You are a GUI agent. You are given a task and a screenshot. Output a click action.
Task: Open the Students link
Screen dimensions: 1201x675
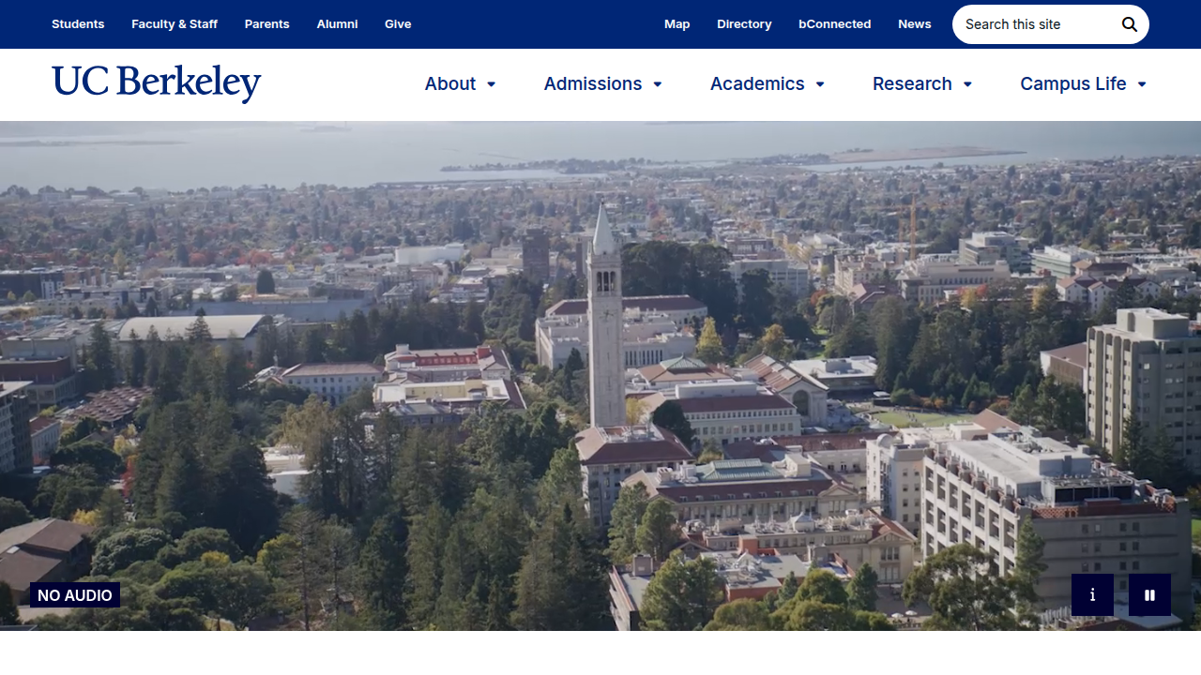click(78, 24)
